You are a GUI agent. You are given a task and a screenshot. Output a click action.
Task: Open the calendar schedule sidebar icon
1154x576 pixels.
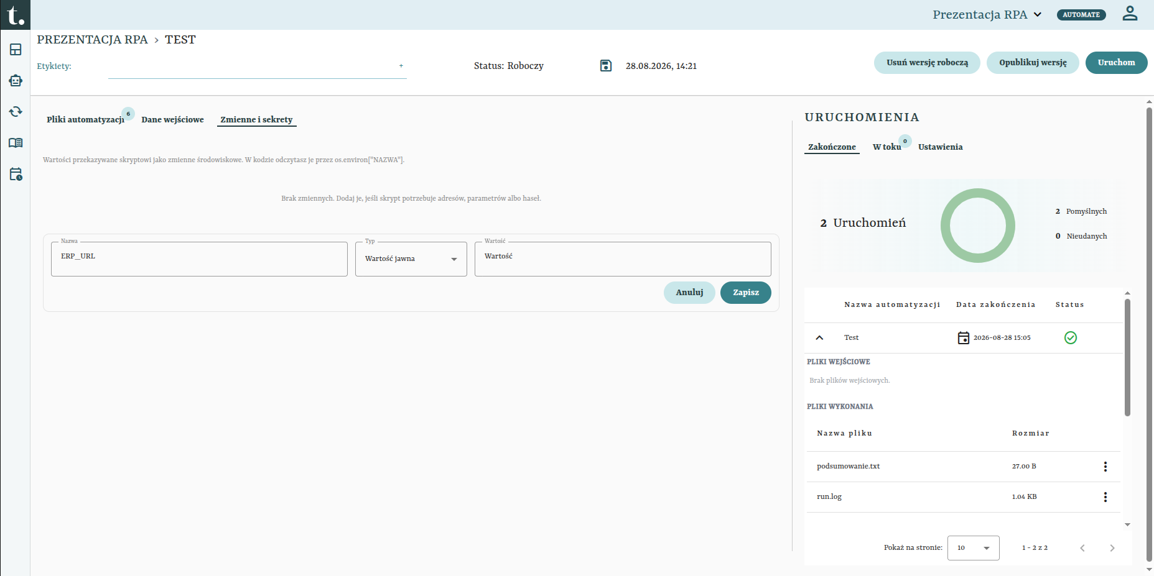(x=16, y=174)
